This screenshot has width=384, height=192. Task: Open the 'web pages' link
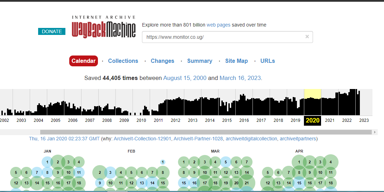click(219, 25)
